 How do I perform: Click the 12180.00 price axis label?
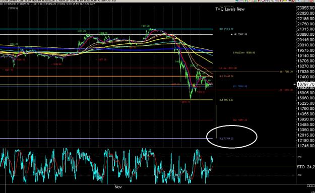(306, 141)
